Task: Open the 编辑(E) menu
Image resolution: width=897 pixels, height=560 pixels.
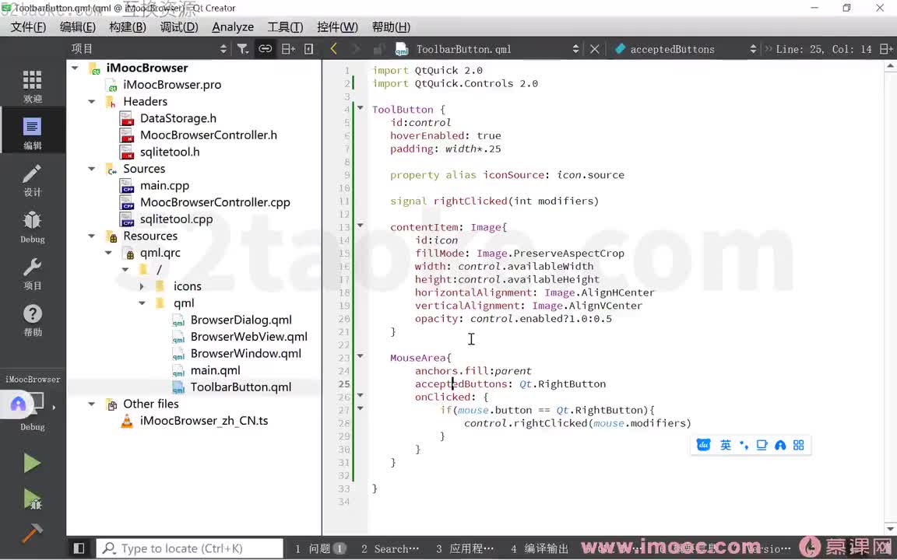Action: coord(78,27)
